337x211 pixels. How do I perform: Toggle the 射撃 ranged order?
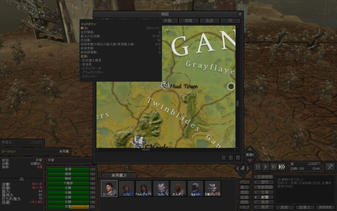[264, 197]
